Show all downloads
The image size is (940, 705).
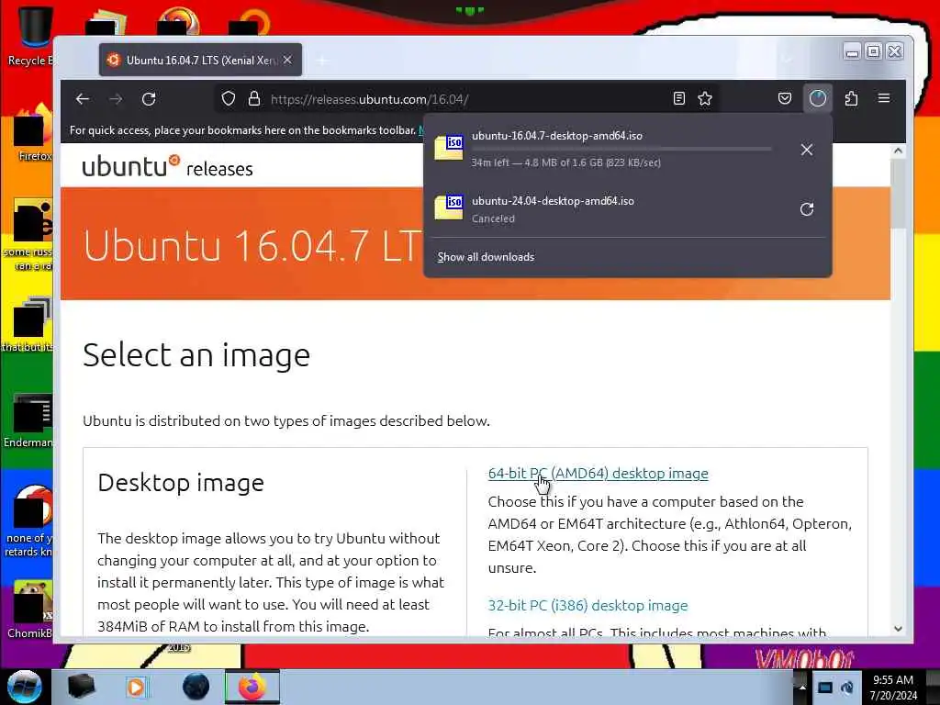(x=486, y=257)
